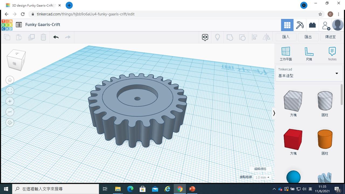Click the 匯入 import button
Screen dimensions: 345x194
click(x=286, y=37)
